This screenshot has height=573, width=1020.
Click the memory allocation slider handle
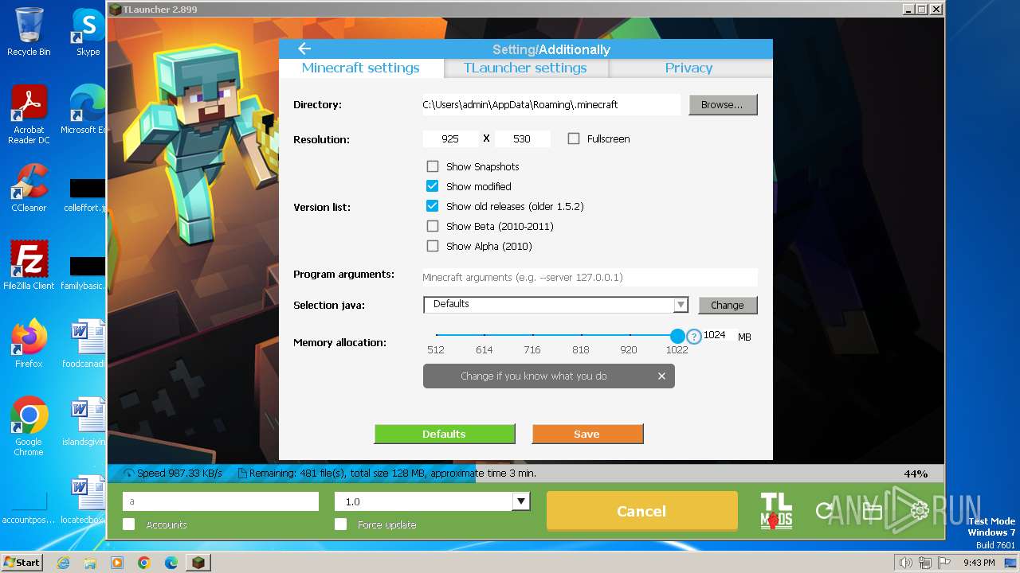pyautogui.click(x=677, y=336)
